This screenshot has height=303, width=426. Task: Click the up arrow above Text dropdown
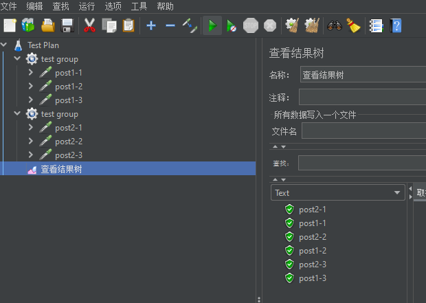click(275, 179)
